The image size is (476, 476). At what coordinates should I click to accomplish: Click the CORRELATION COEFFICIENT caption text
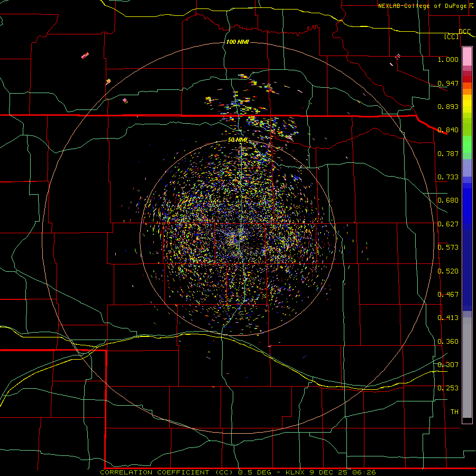point(154,472)
